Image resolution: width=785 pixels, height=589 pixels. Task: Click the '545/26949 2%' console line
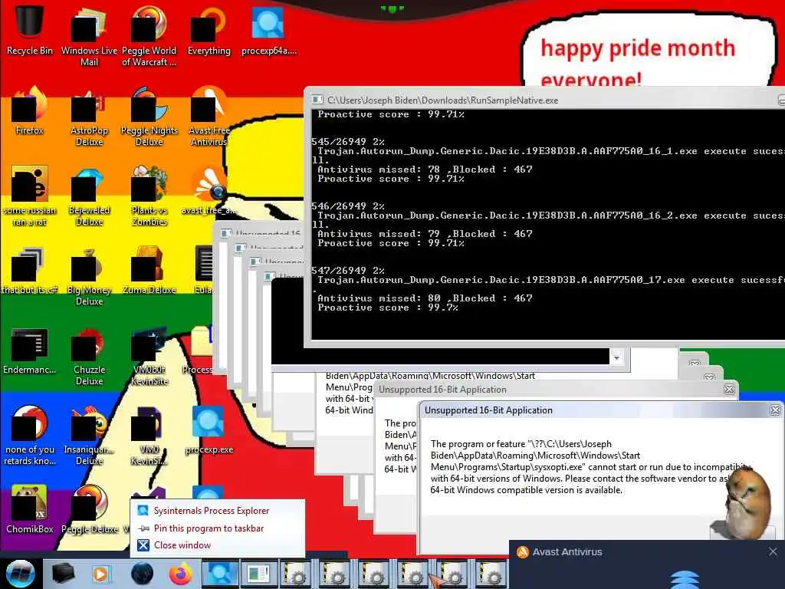348,142
